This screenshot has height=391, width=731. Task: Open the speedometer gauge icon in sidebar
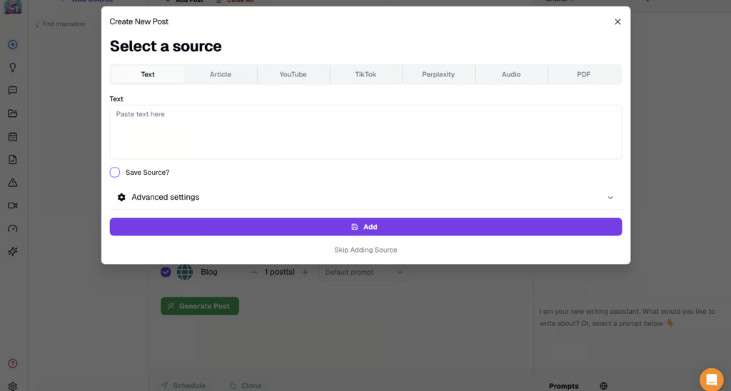pyautogui.click(x=12, y=228)
